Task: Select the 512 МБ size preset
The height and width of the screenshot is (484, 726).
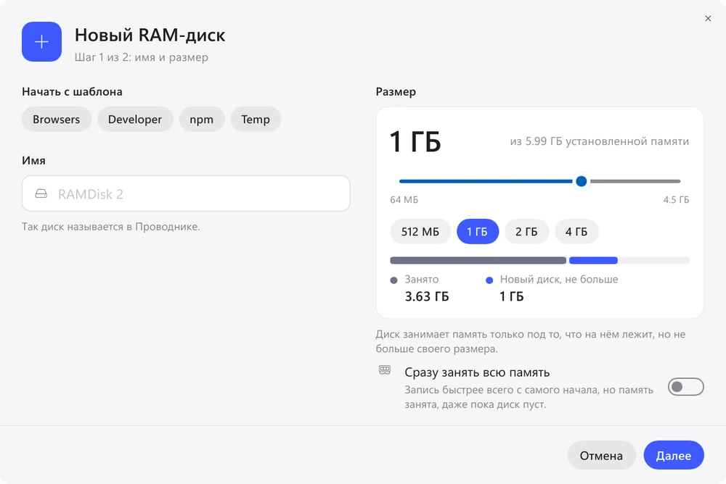Action: click(420, 232)
